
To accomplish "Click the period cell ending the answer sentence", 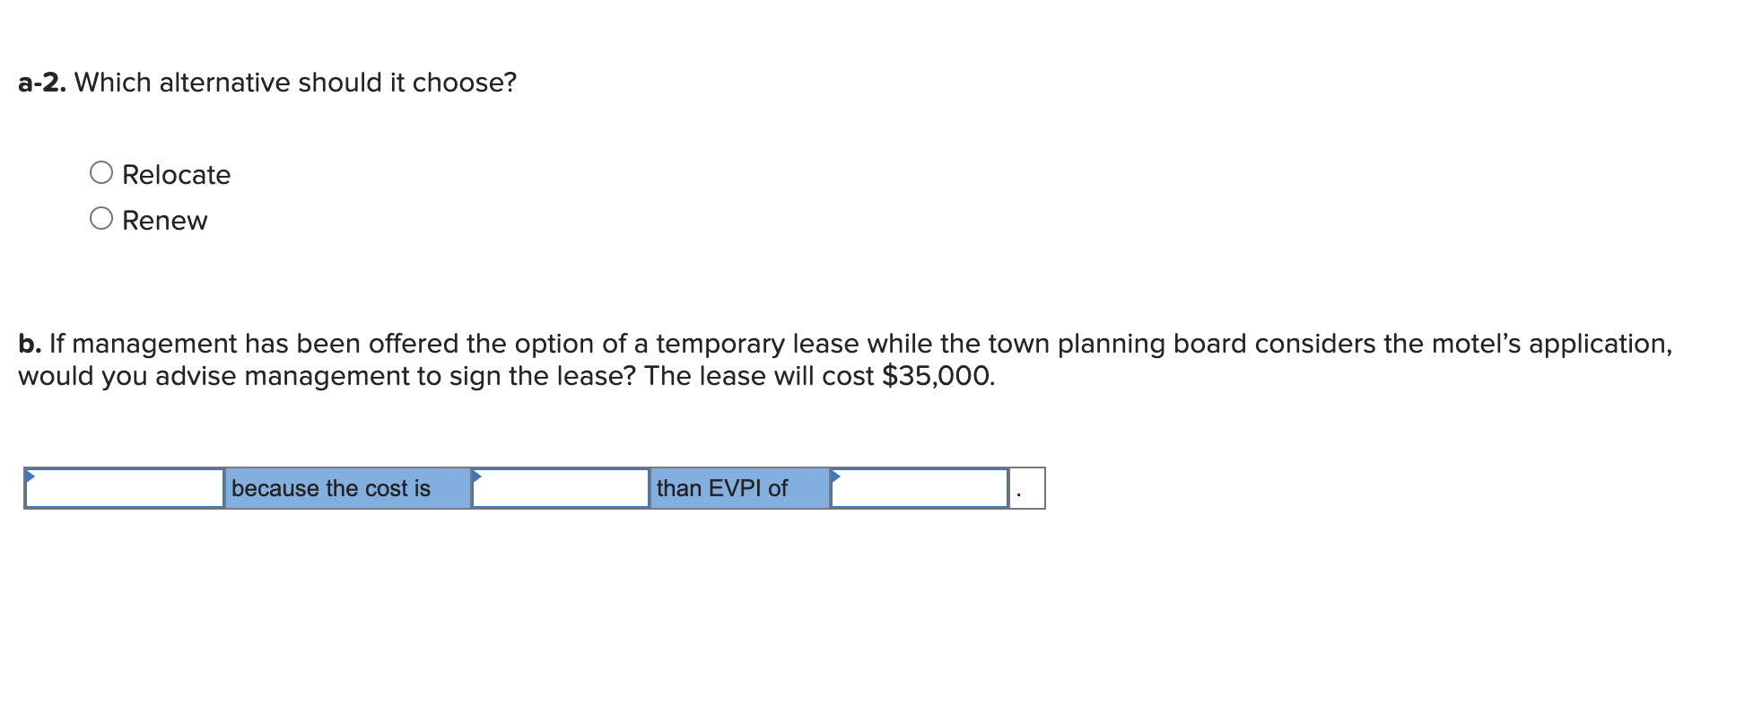I will point(1025,488).
